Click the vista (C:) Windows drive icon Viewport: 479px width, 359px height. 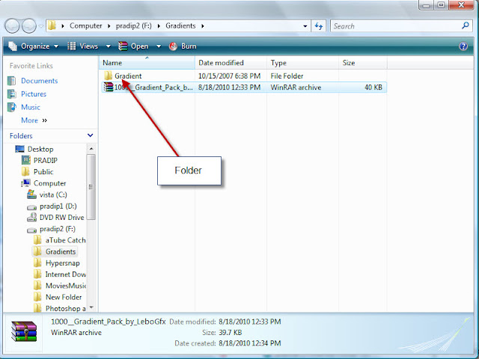point(31,194)
